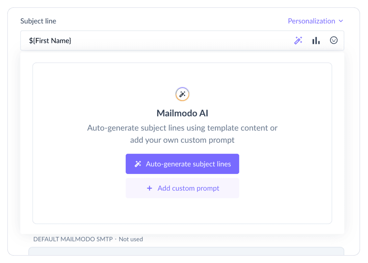Select the Subject line section label
This screenshot has width=368, height=263.
(38, 21)
